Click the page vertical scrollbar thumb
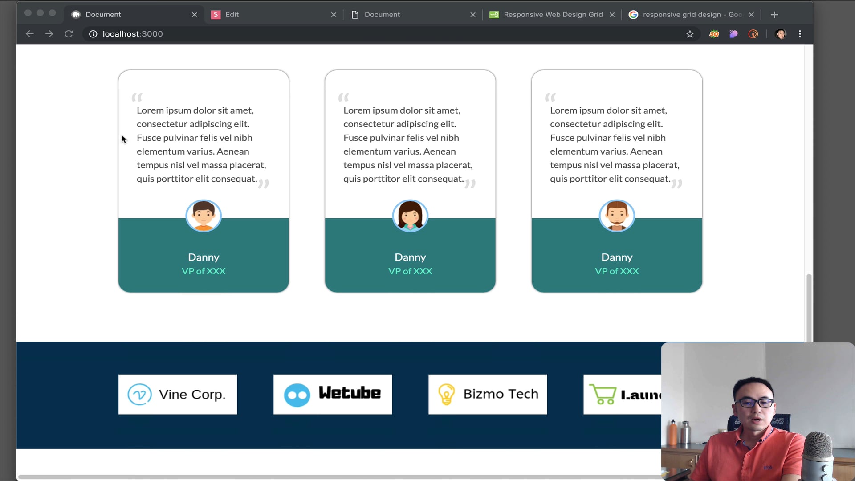The height and width of the screenshot is (481, 855). pos(809,307)
